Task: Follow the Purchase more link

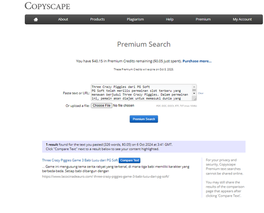Action: (197, 61)
